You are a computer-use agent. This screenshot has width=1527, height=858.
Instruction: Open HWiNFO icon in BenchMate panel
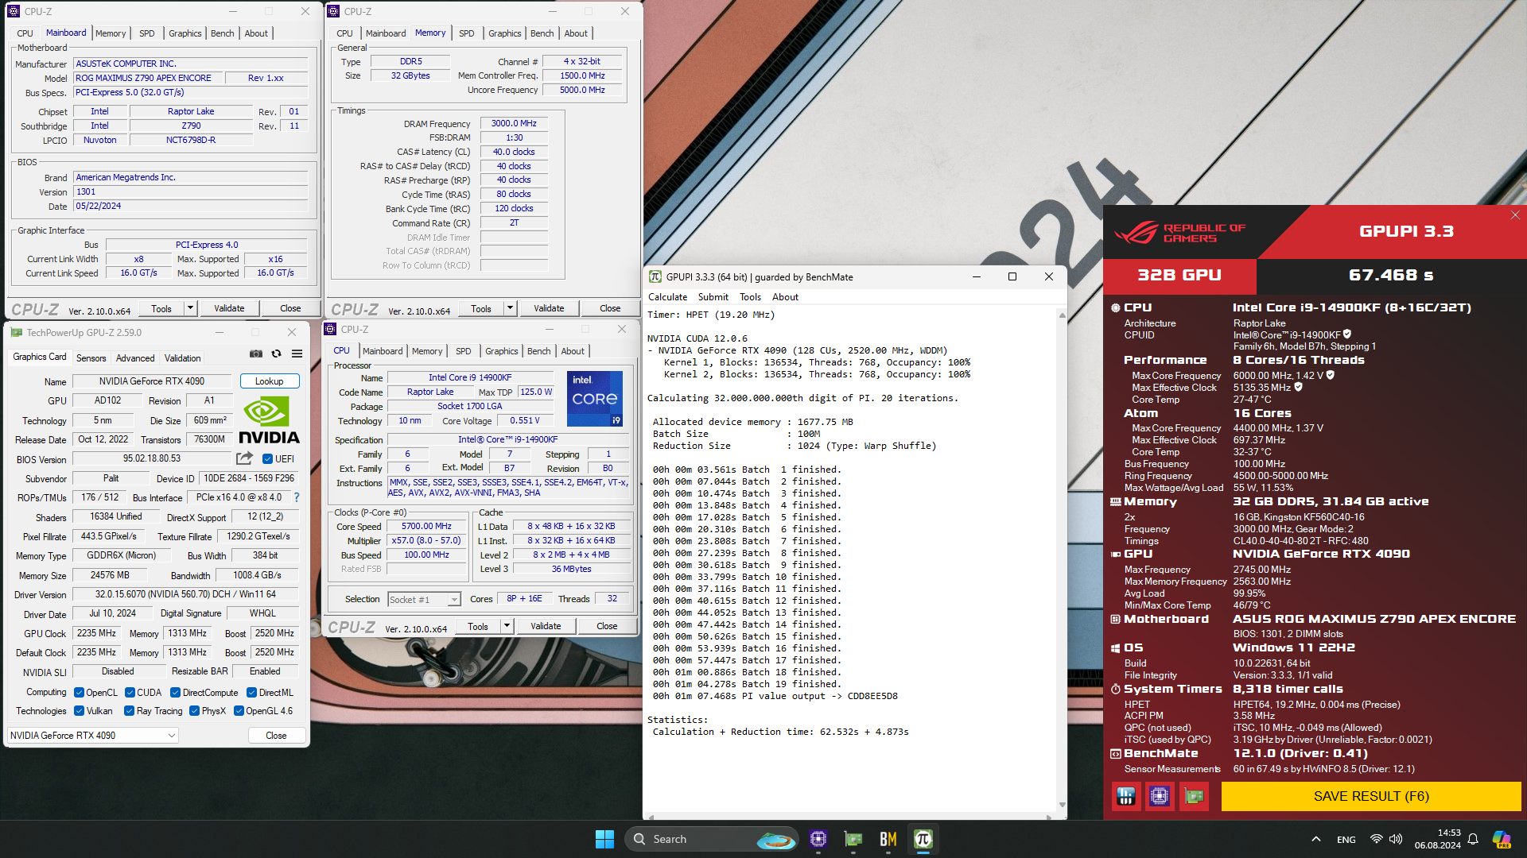1126,796
